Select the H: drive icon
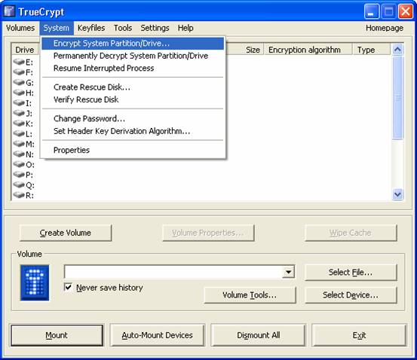Viewport: 417px width, 360px height. click(x=19, y=93)
